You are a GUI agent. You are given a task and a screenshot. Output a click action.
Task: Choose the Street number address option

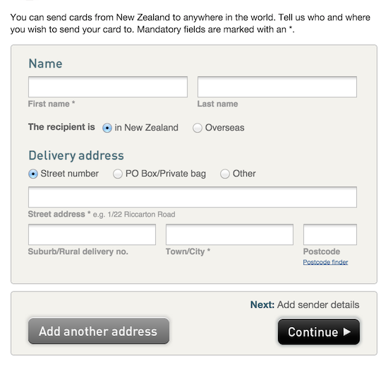coord(33,174)
